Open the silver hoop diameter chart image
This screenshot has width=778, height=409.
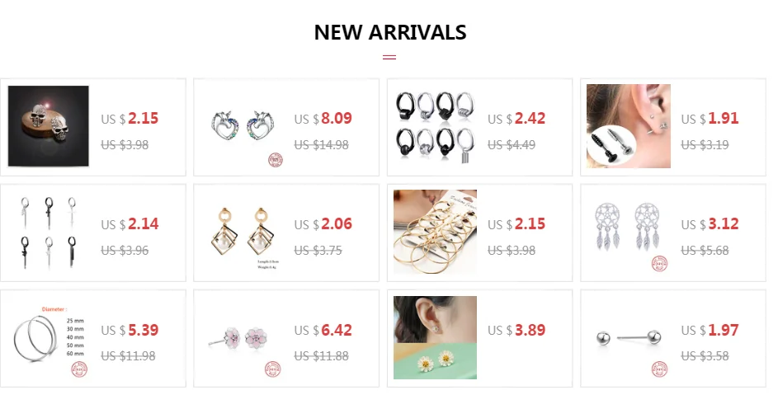coord(48,337)
